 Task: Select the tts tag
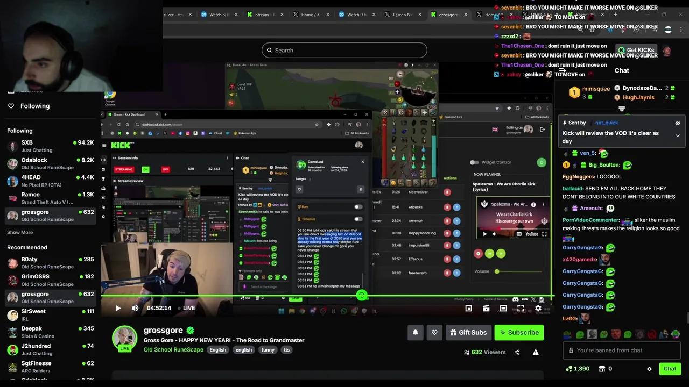pos(286,350)
